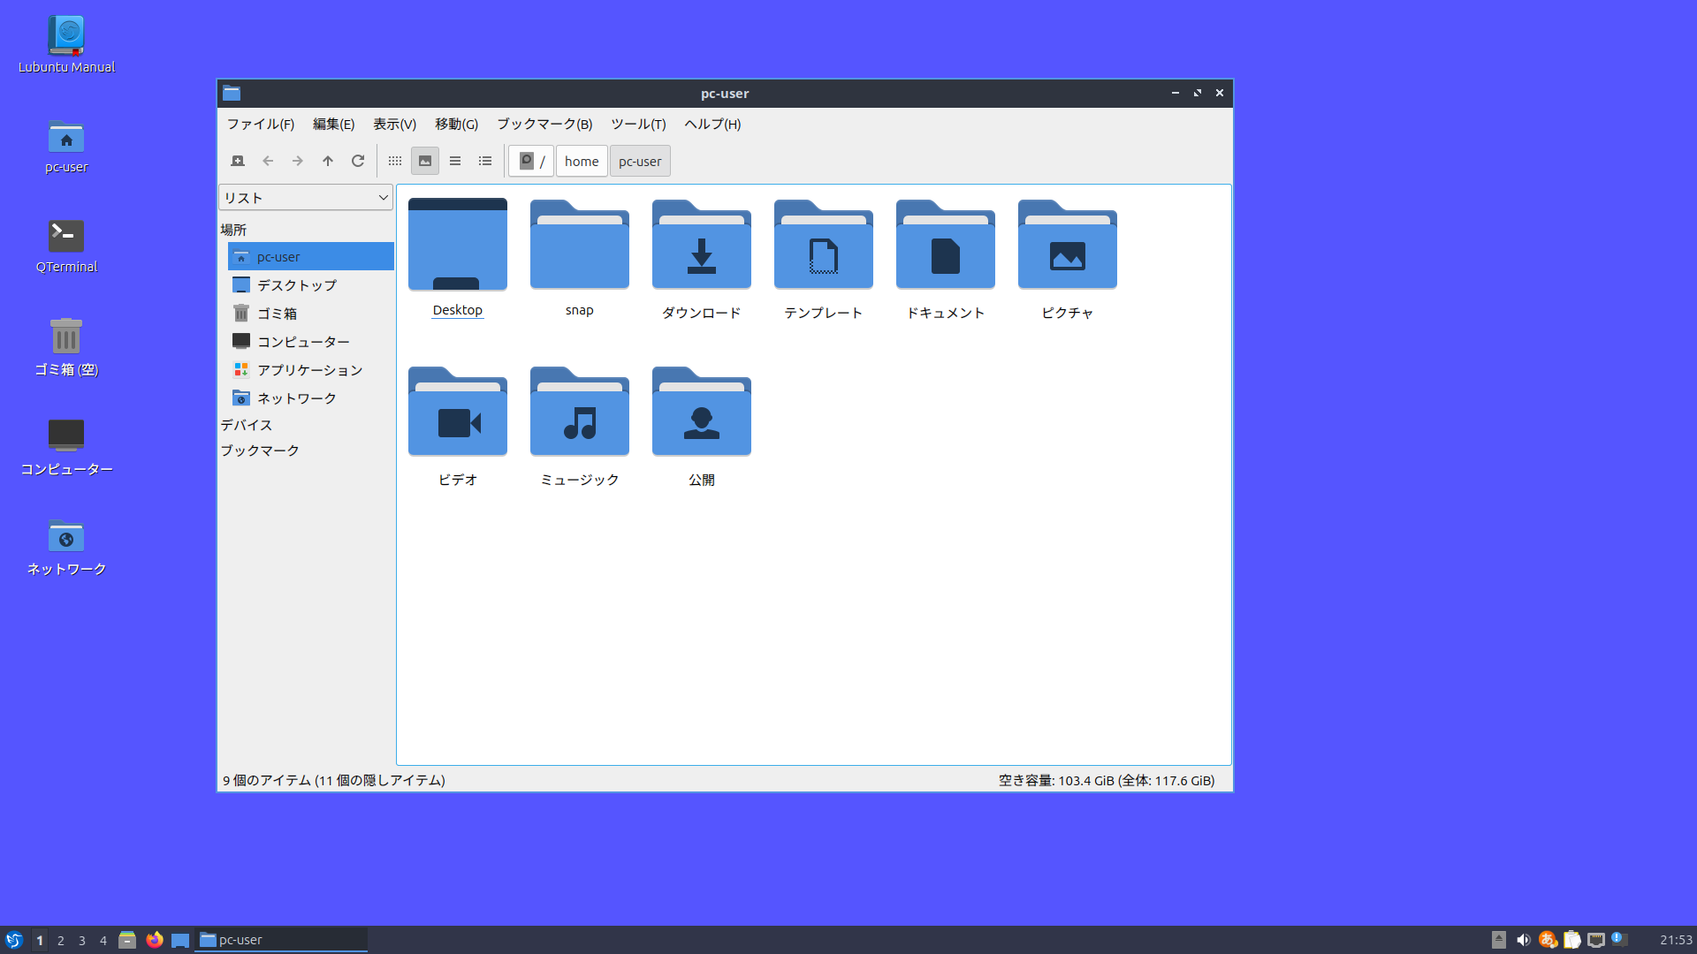Go up to parent folder

click(x=328, y=161)
